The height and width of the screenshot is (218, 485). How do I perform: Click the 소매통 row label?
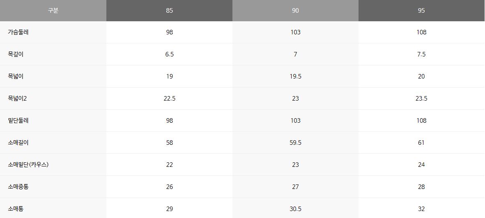(x=16, y=209)
